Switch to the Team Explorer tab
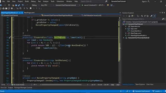 (x=140, y=84)
